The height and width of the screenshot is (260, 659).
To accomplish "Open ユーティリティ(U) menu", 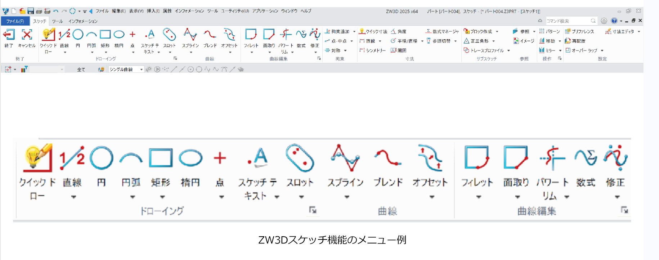I will 235,11.
